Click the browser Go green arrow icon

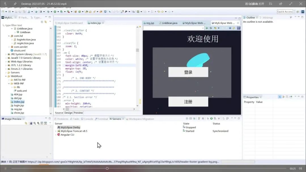(x=207, y=28)
